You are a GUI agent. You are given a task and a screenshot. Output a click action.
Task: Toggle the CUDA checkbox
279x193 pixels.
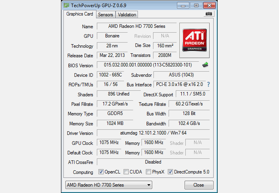coord(126,172)
